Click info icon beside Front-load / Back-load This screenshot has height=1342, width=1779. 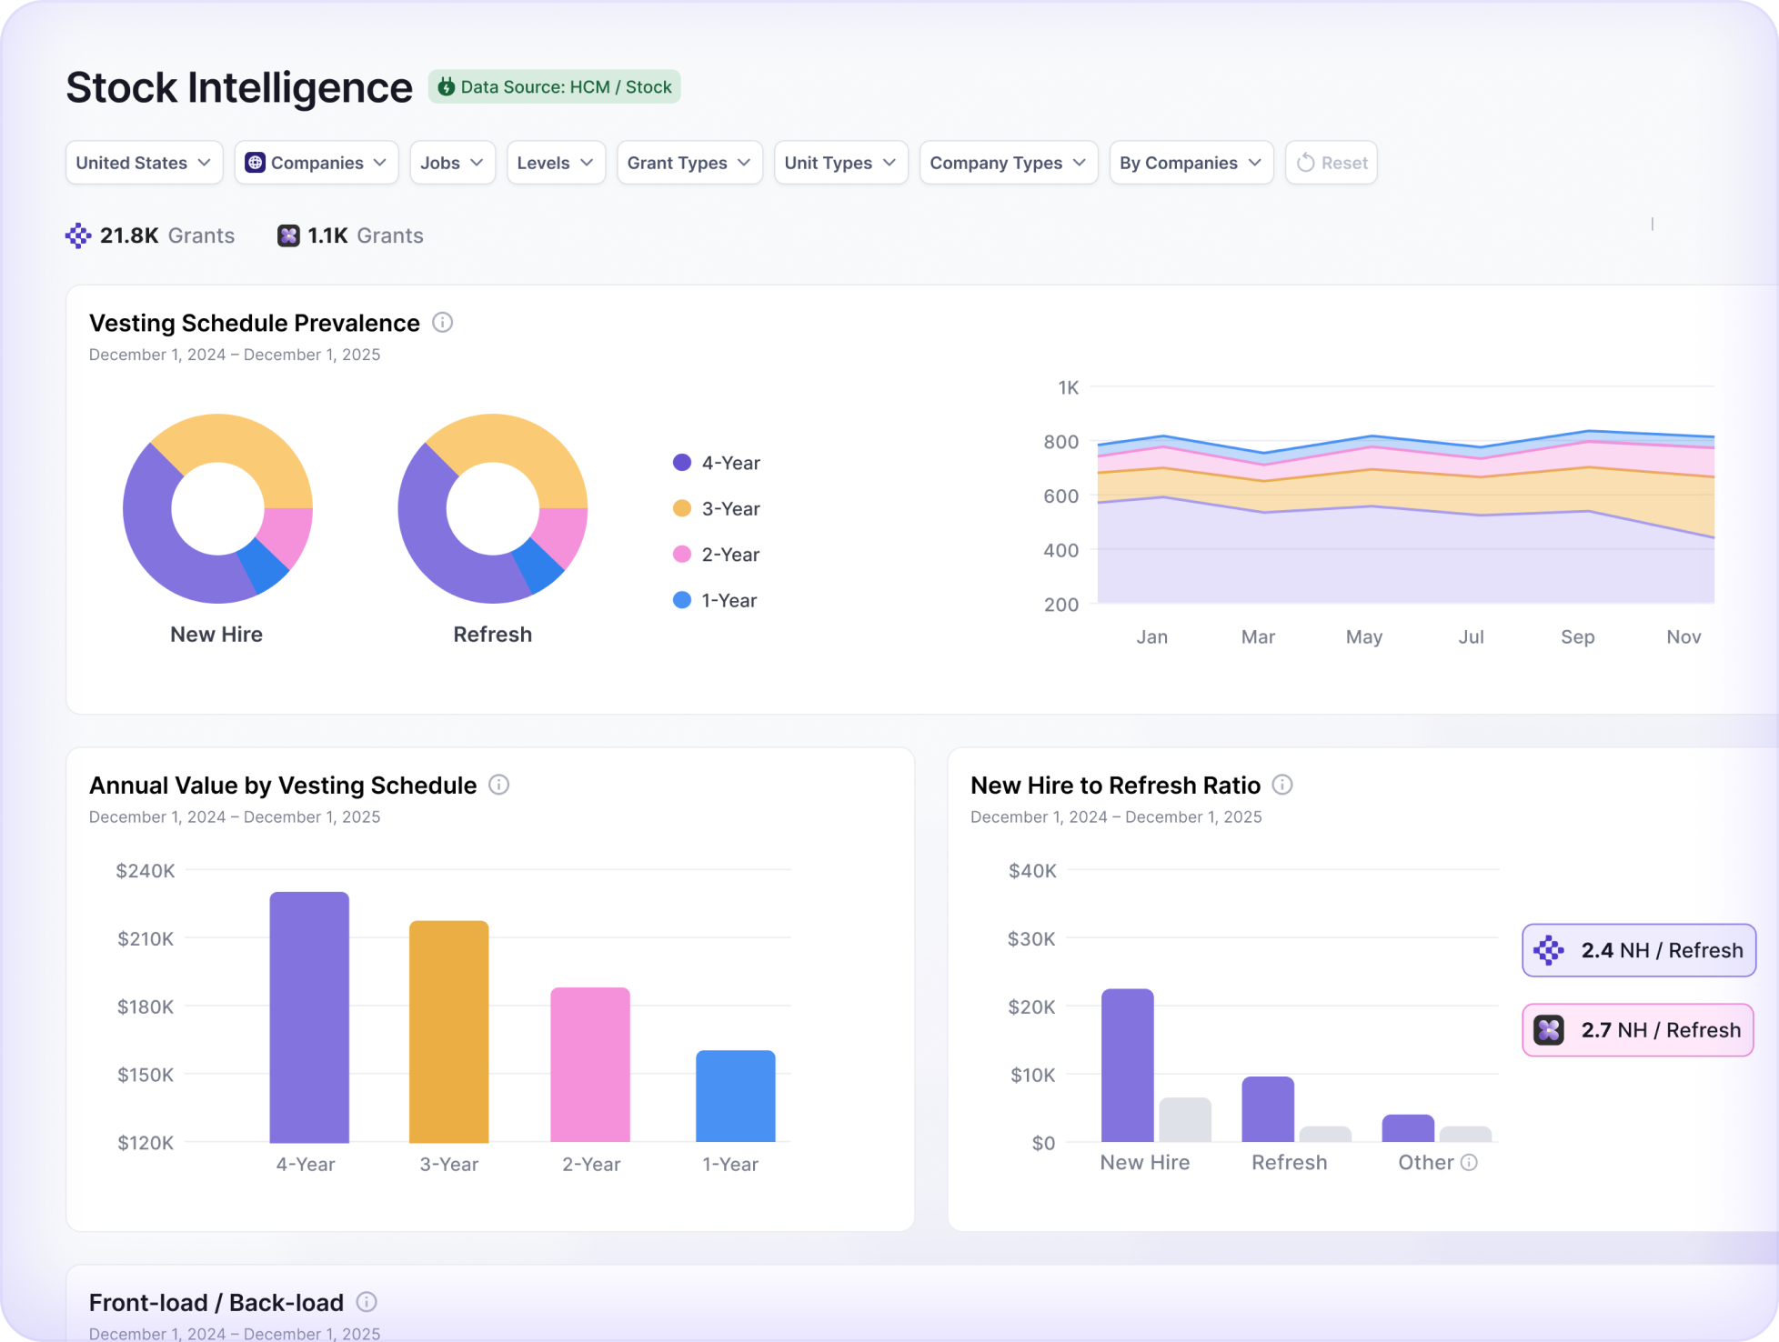[x=367, y=1302]
